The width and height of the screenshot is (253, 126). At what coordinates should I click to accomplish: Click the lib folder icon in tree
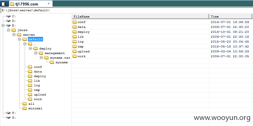pos(30,81)
